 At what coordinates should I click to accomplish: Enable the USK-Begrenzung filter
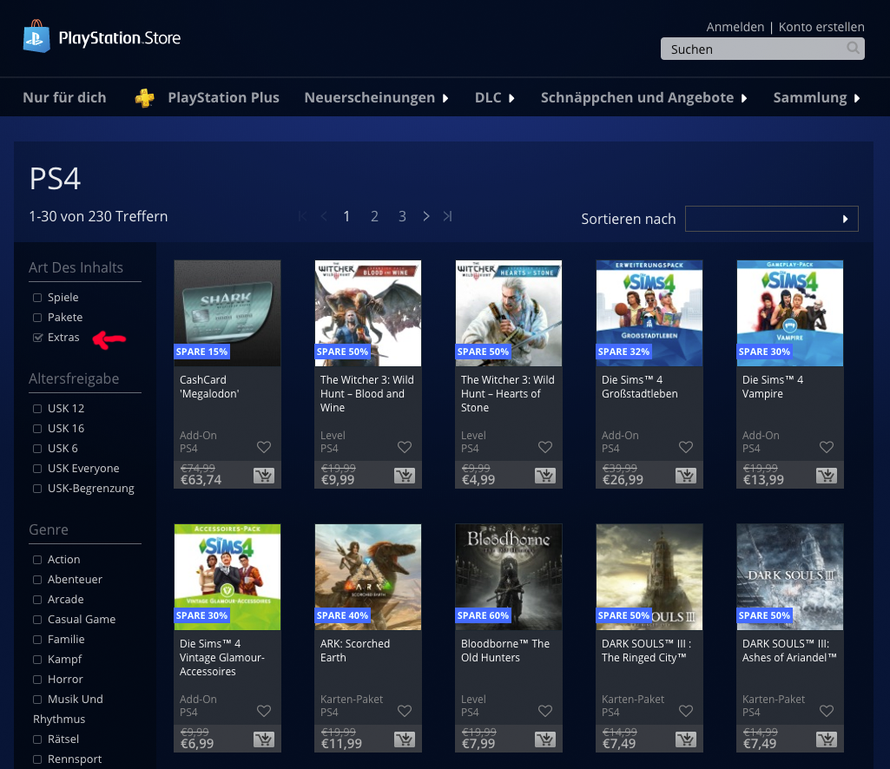(37, 489)
